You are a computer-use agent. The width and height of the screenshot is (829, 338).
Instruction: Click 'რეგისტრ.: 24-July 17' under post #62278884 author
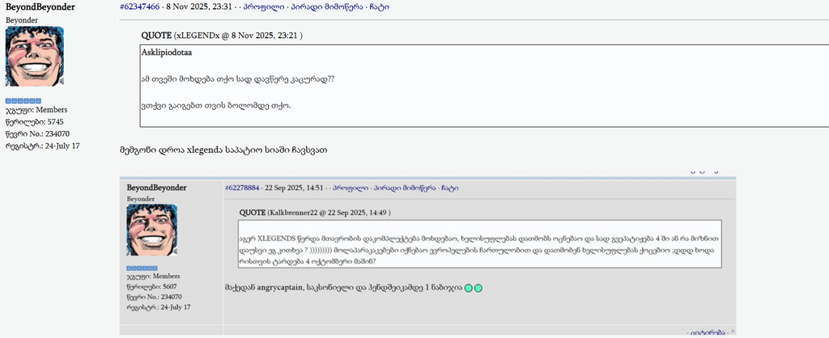pos(159,306)
